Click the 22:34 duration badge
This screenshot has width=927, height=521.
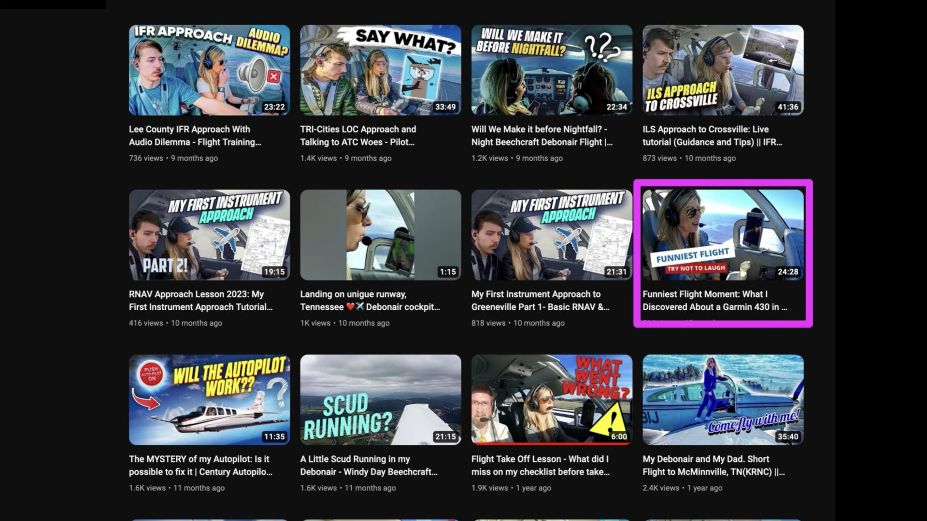pos(616,107)
